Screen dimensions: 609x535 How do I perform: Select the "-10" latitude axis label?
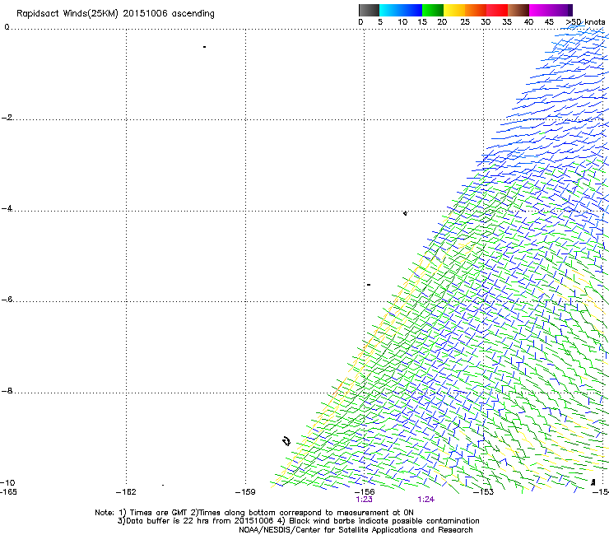pos(7,482)
